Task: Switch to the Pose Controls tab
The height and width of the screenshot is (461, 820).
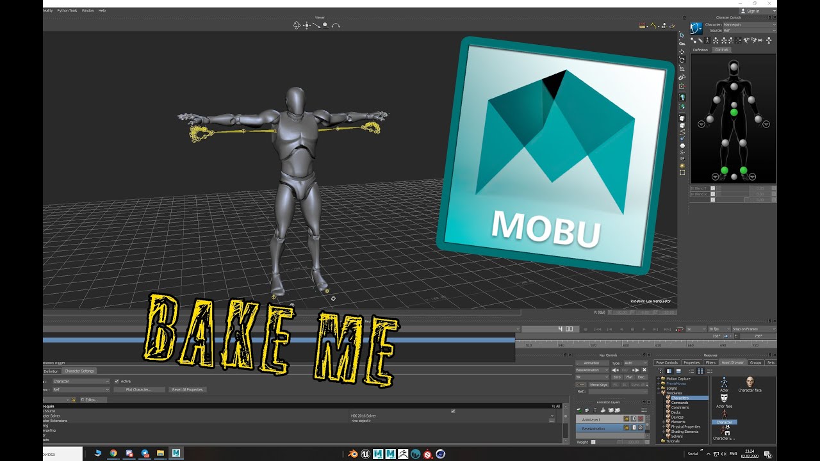Action: 667,362
